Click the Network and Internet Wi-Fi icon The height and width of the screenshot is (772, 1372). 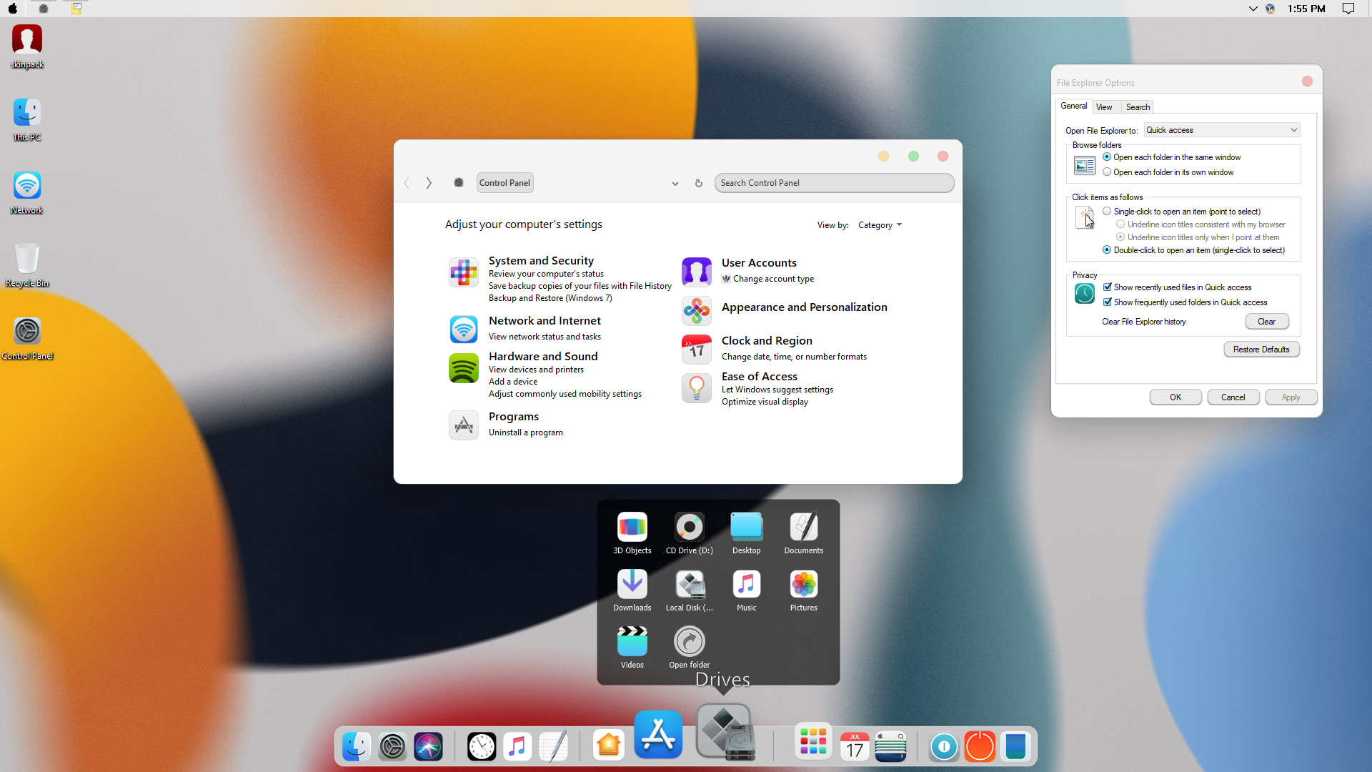(463, 329)
